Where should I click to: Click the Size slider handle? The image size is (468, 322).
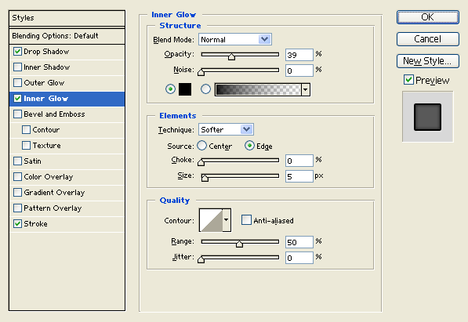pyautogui.click(x=205, y=178)
